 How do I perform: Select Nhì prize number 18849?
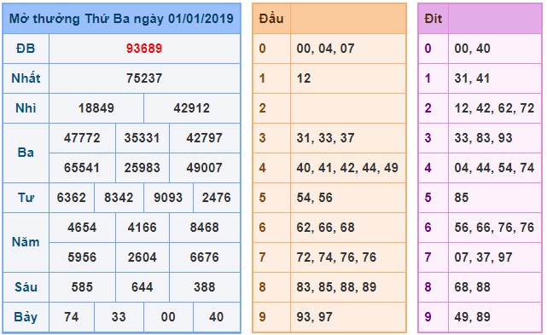click(x=96, y=108)
